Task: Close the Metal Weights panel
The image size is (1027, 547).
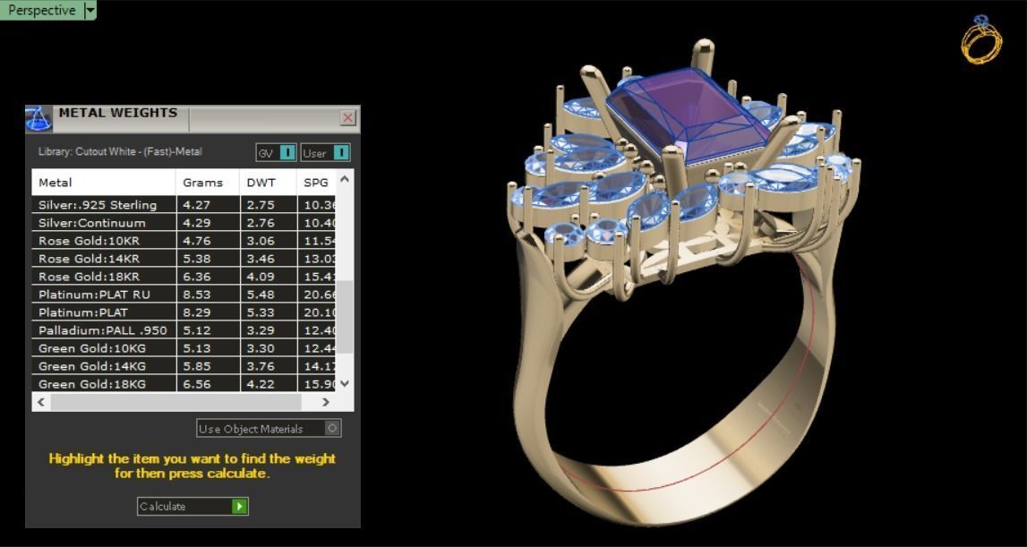Action: click(x=347, y=118)
